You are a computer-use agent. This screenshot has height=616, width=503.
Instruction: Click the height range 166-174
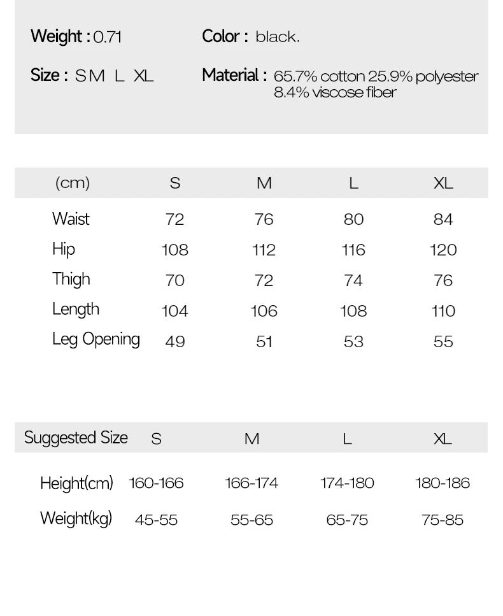pos(251,483)
